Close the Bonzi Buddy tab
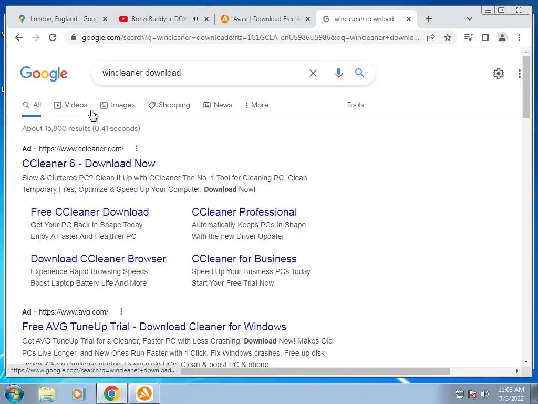The width and height of the screenshot is (538, 404). pos(206,19)
